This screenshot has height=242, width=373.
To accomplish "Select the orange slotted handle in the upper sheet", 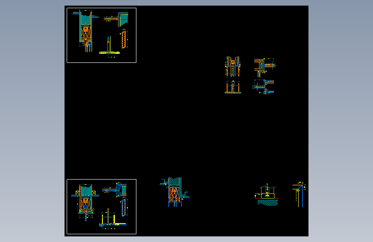I will 124,39.
